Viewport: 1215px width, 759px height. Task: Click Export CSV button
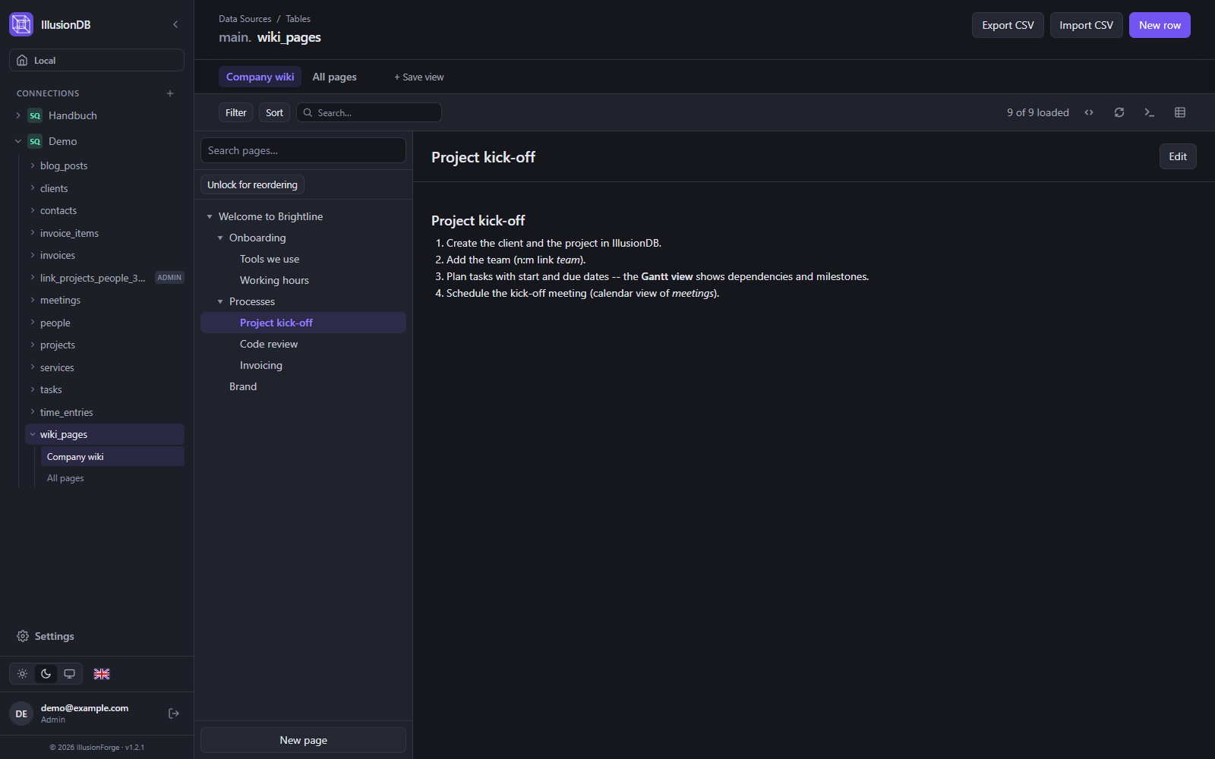point(1008,25)
